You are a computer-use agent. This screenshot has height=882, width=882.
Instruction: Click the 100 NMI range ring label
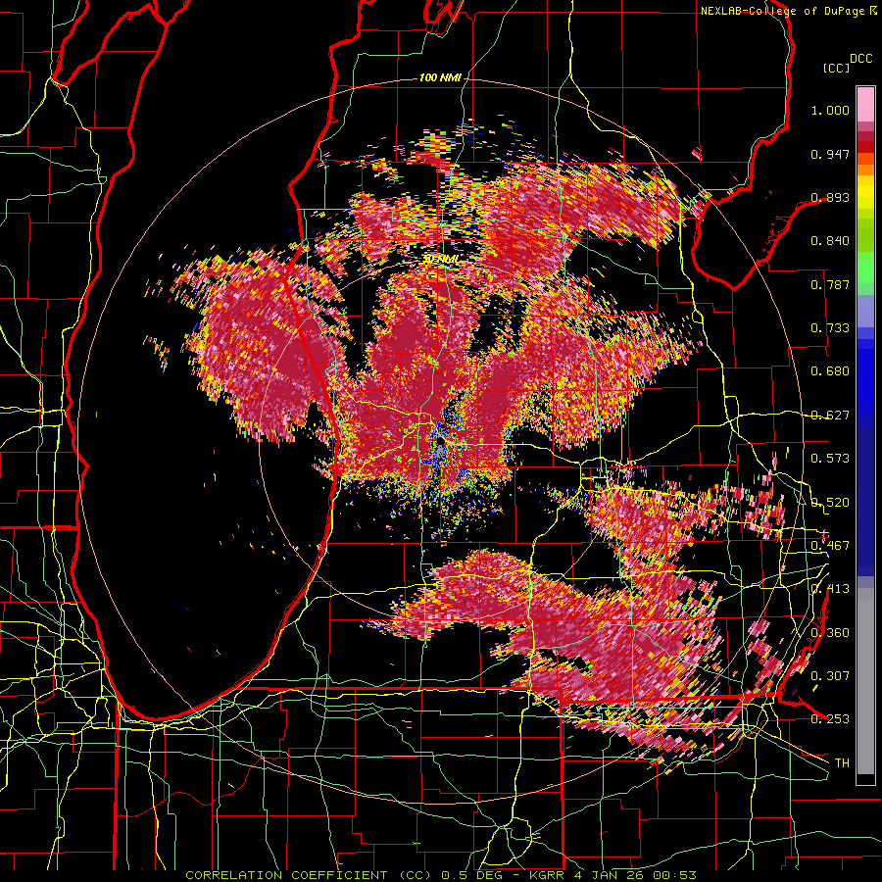point(440,77)
